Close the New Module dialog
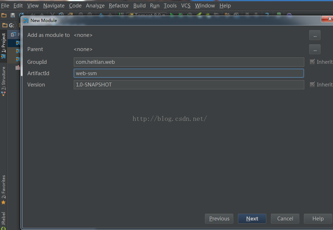 click(x=328, y=19)
